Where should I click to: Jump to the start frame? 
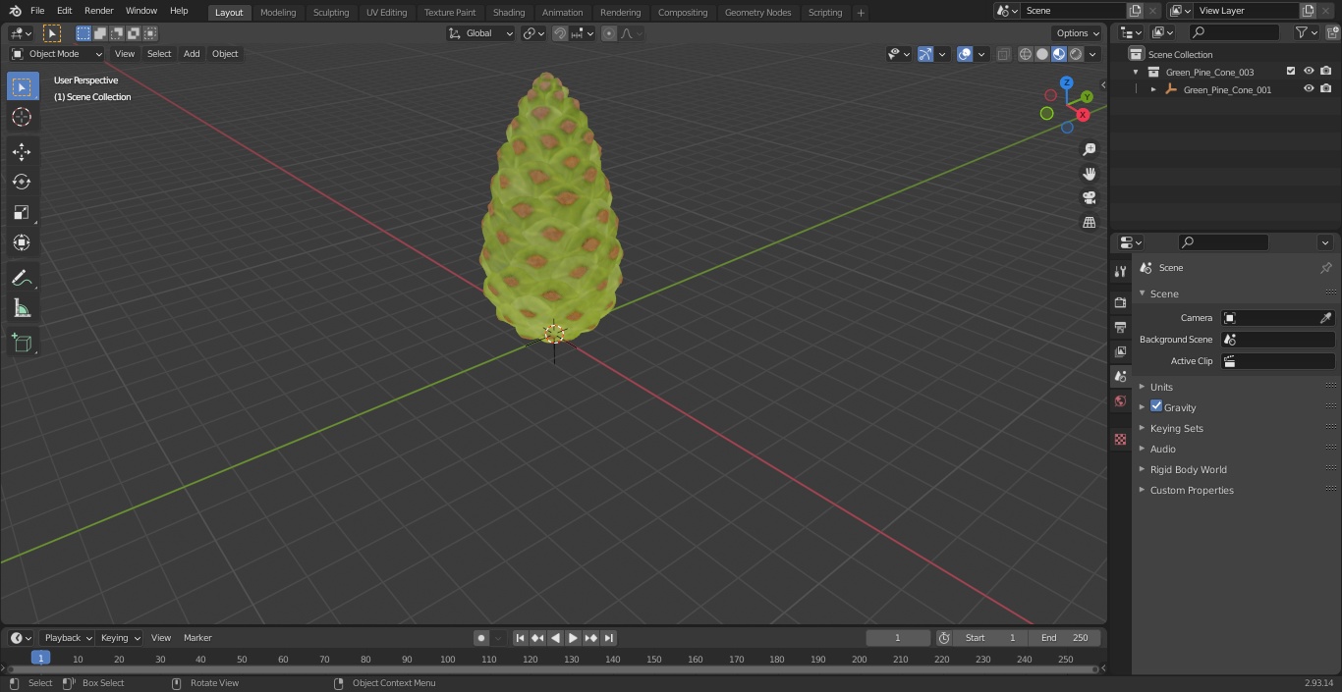(x=521, y=638)
